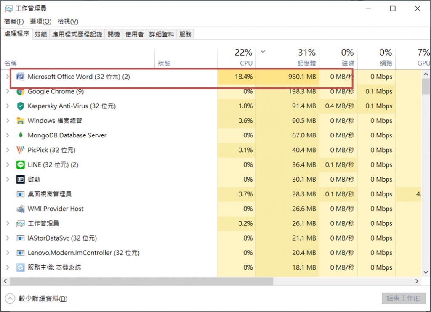Click vertical scrollbar down arrow
This screenshot has width=431, height=312.
click(426, 272)
